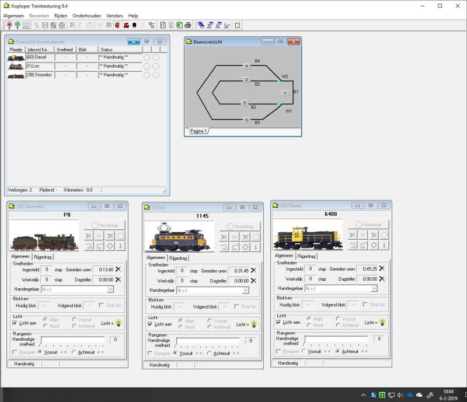
Task: Open the Onderhouden menu
Action: click(x=86, y=16)
